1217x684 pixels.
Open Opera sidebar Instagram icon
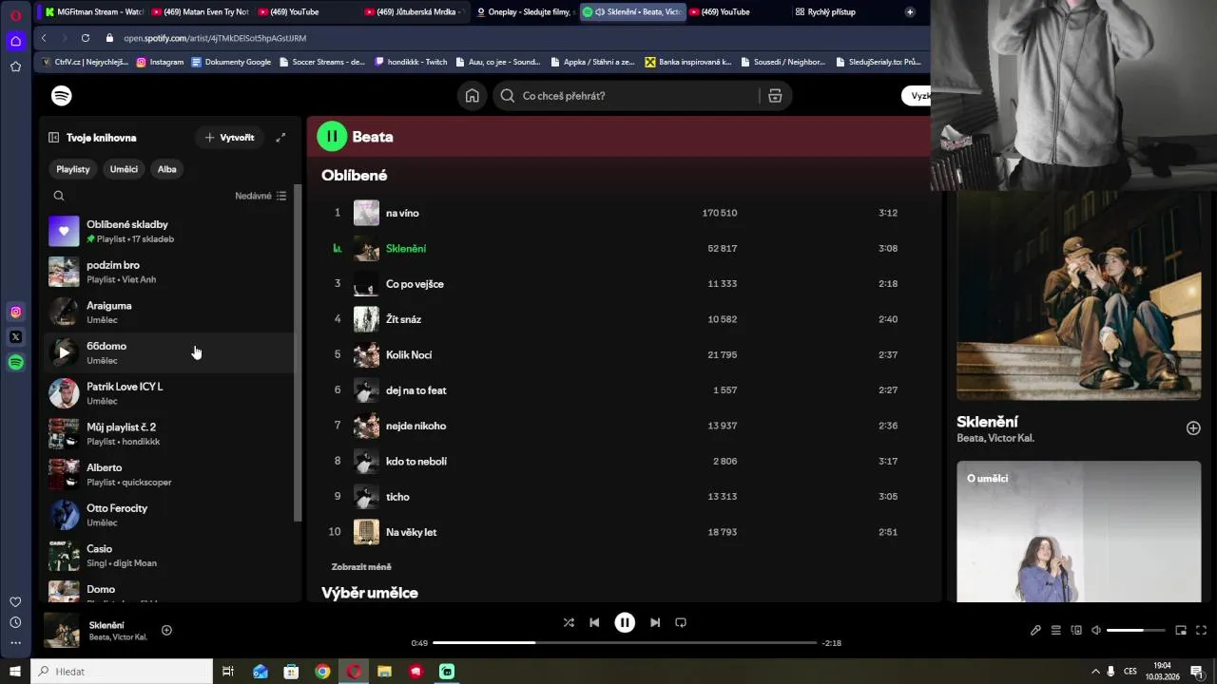click(15, 312)
